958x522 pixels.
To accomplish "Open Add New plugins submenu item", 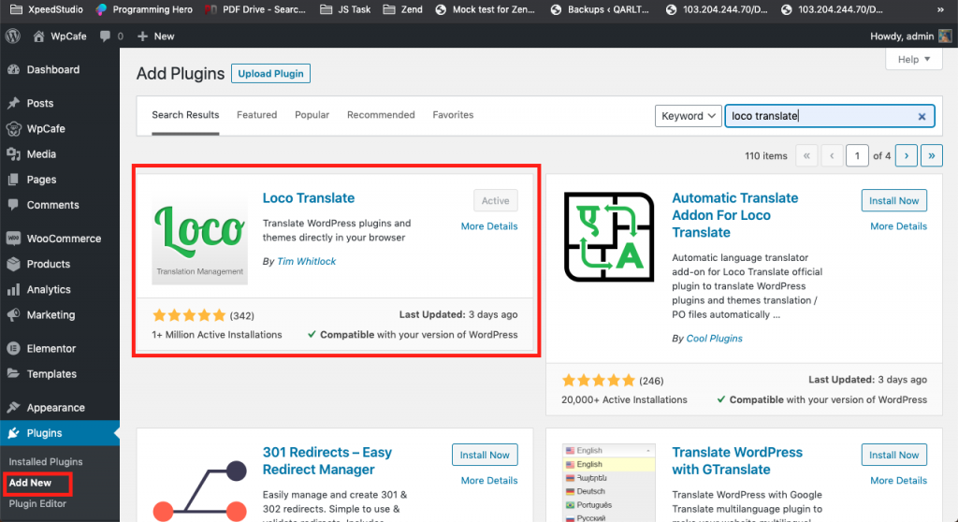I will click(30, 483).
